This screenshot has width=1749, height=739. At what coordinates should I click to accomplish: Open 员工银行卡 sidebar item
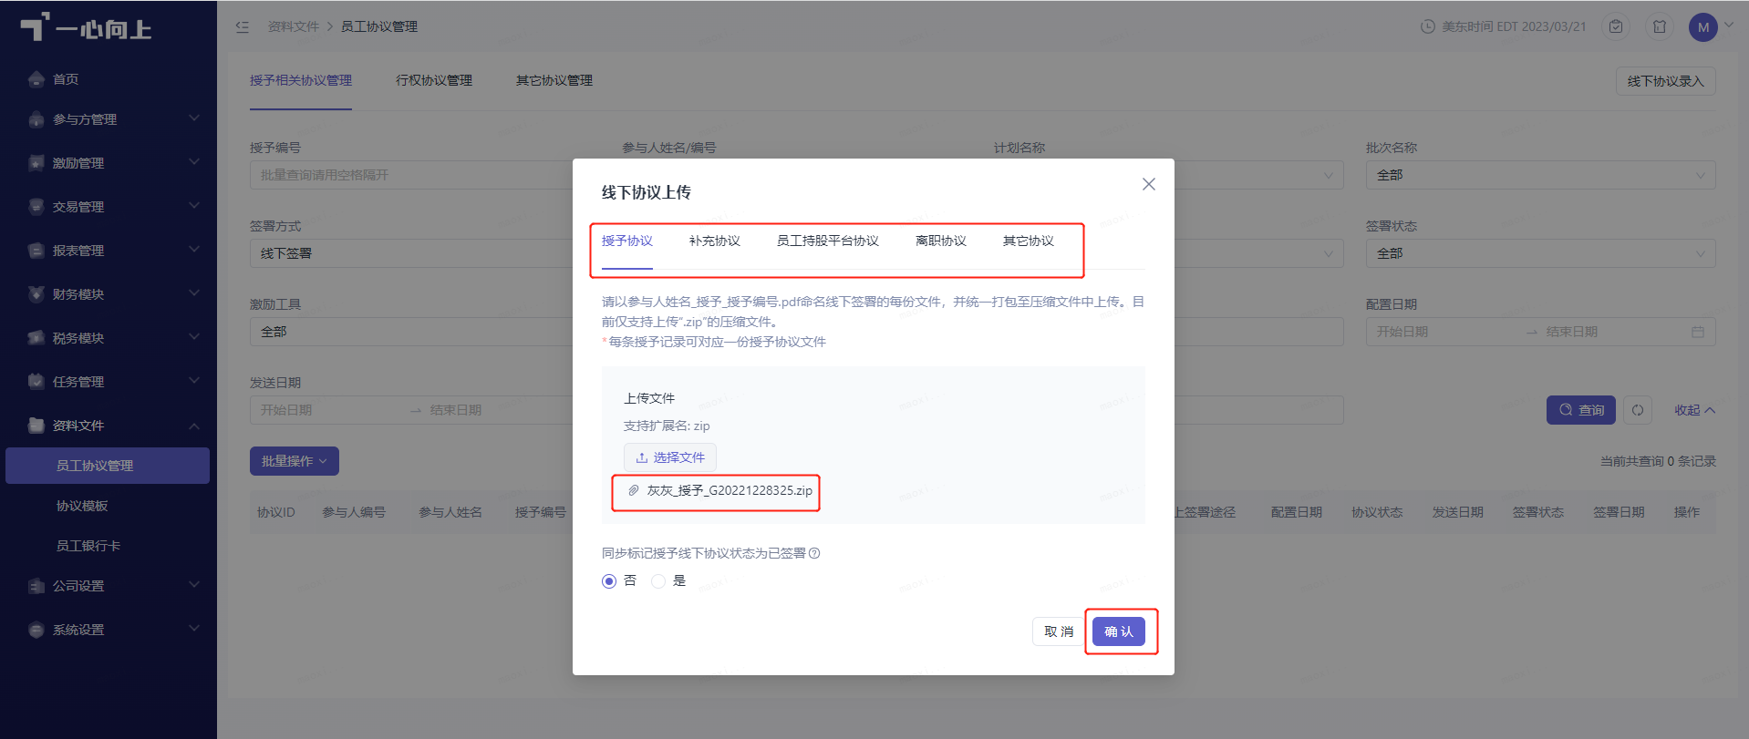[88, 546]
